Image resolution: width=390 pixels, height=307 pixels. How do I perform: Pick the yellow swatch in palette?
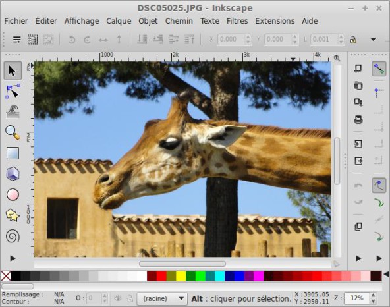click(x=181, y=276)
